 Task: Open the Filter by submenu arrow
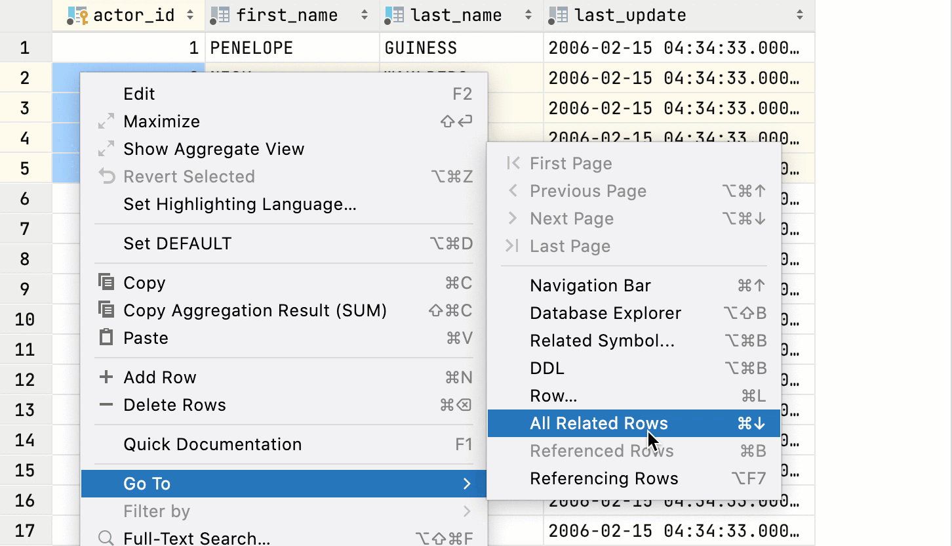coord(467,511)
